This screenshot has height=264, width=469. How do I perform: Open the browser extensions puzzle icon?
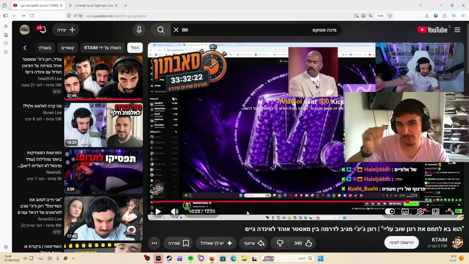444,16
